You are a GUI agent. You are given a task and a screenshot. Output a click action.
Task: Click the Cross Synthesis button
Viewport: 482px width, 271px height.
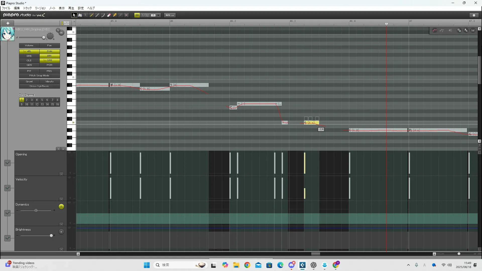coord(39,86)
